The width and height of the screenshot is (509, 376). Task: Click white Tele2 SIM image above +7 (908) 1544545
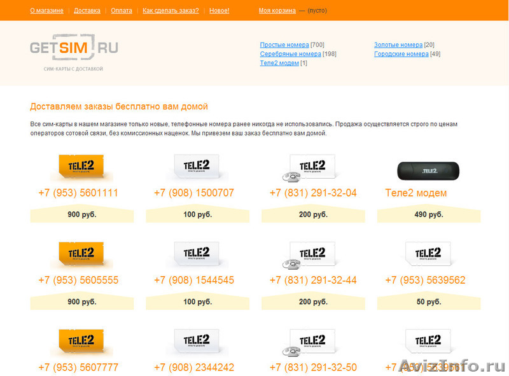(x=197, y=254)
